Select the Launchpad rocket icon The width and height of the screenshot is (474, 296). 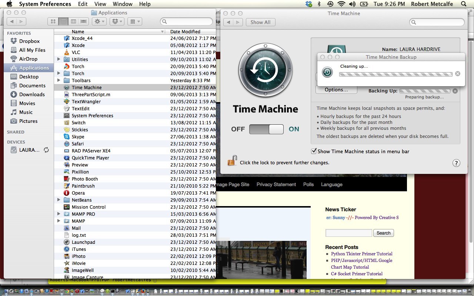pos(67,242)
